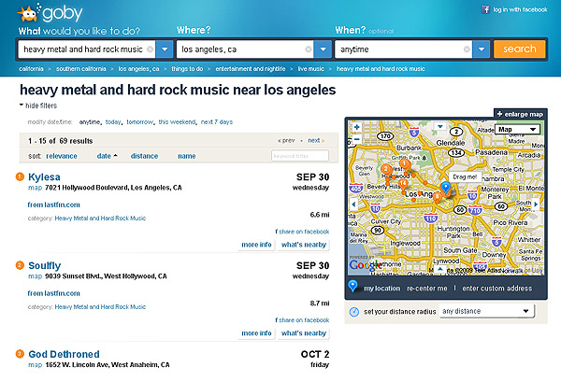
Task: Sort results by date
Action: coord(107,156)
